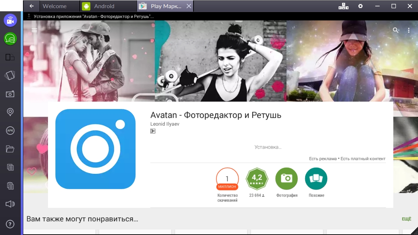Open the location pin tool

[x=10, y=112]
